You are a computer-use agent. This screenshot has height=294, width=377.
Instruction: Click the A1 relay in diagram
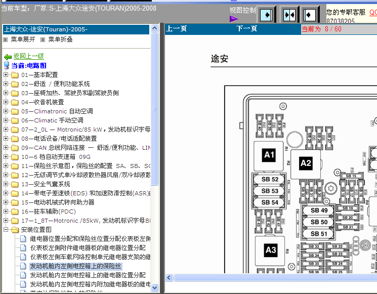(269, 155)
